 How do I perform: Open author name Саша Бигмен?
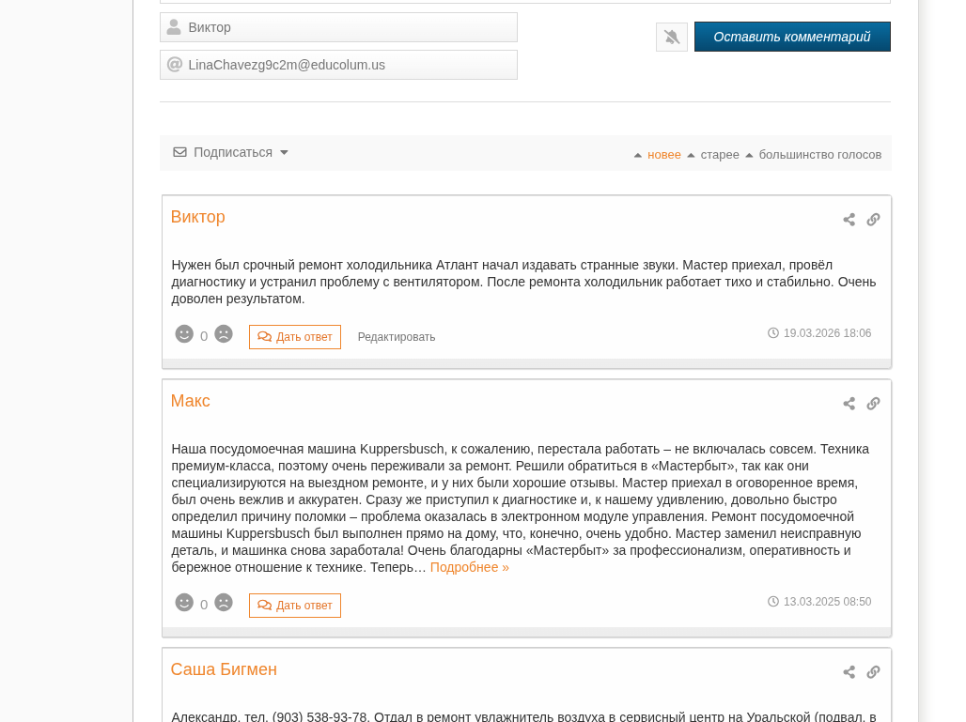tap(224, 669)
